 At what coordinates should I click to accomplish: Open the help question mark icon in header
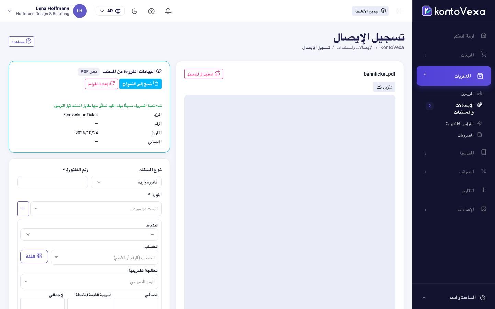point(151,11)
